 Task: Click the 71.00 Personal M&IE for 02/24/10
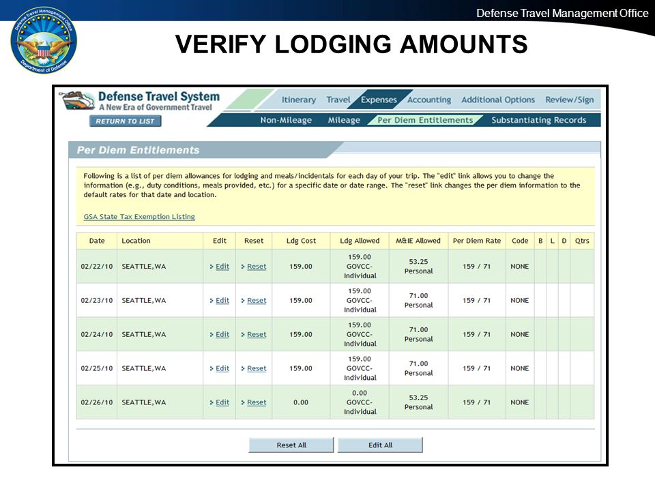point(418,334)
